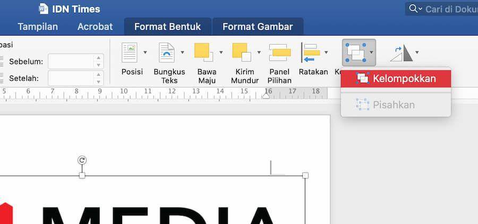Decrease the Sebelum spacing value
The width and height of the screenshot is (478, 224).
pos(98,65)
